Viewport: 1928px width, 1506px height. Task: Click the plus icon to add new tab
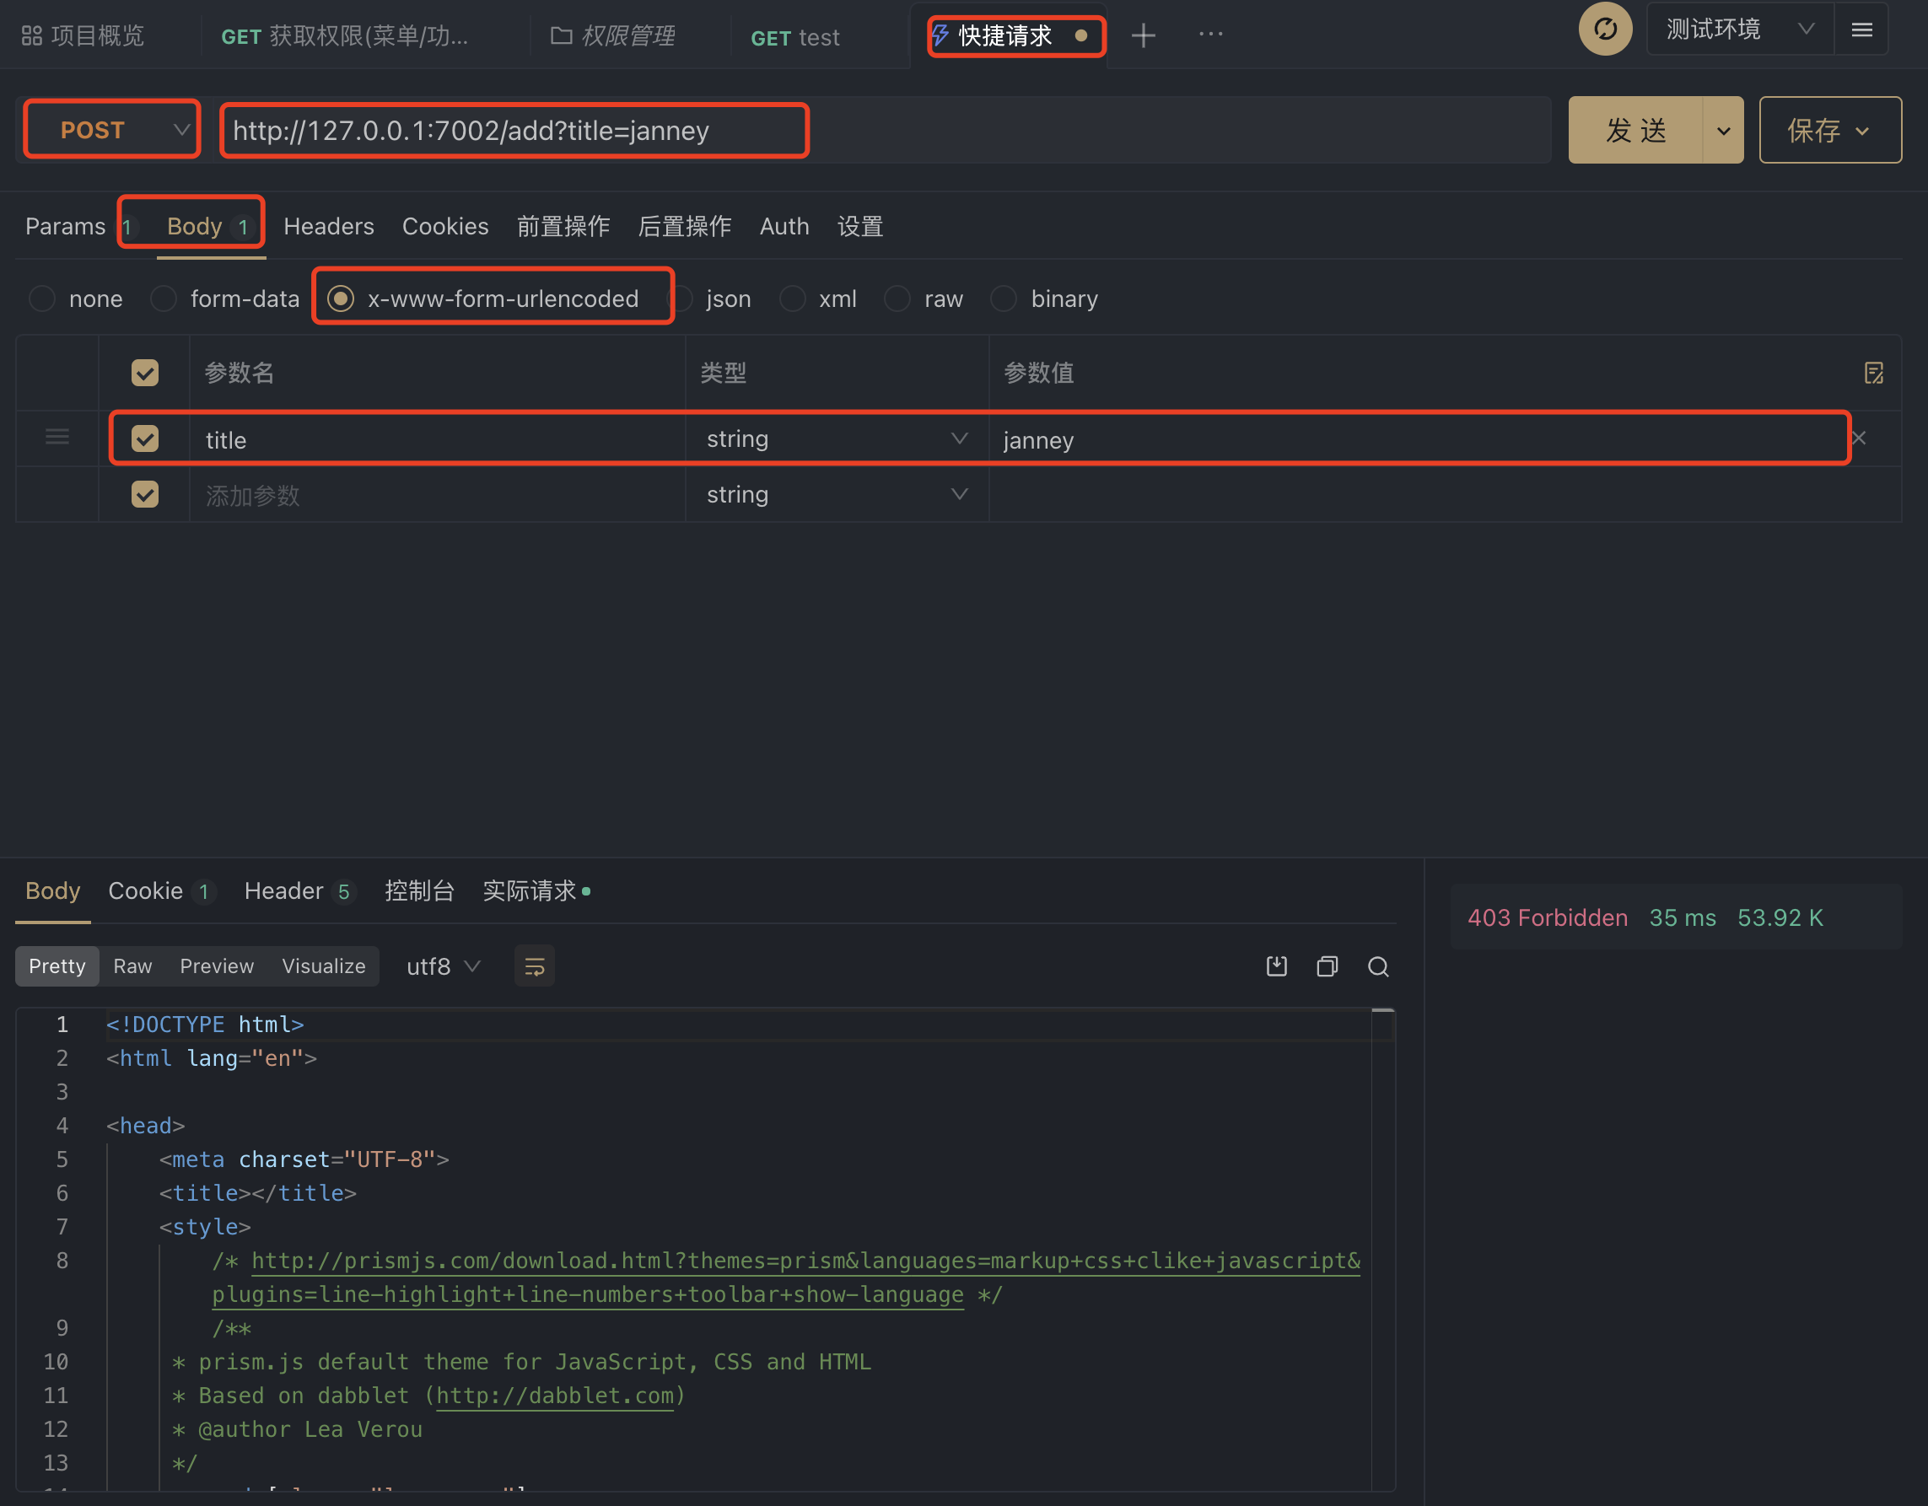point(1143,35)
